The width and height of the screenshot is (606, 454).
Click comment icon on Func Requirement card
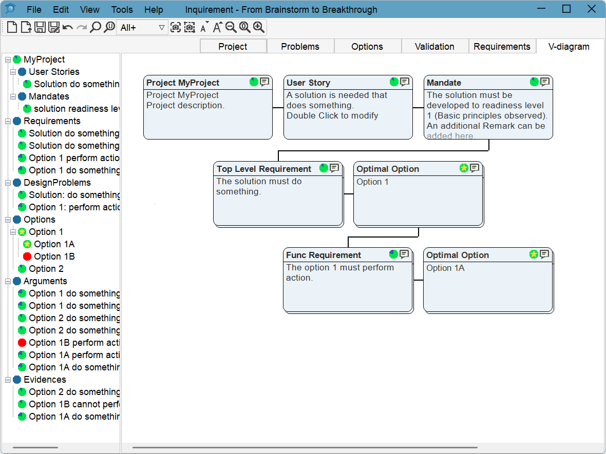click(404, 254)
